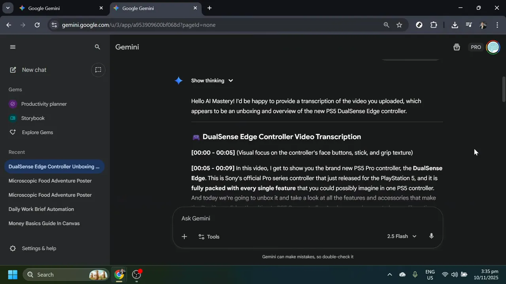Open the print/export icon near PRO
The width and height of the screenshot is (506, 284).
tap(457, 47)
